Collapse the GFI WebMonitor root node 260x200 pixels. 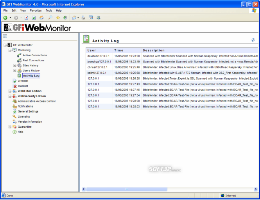[x=5, y=45]
